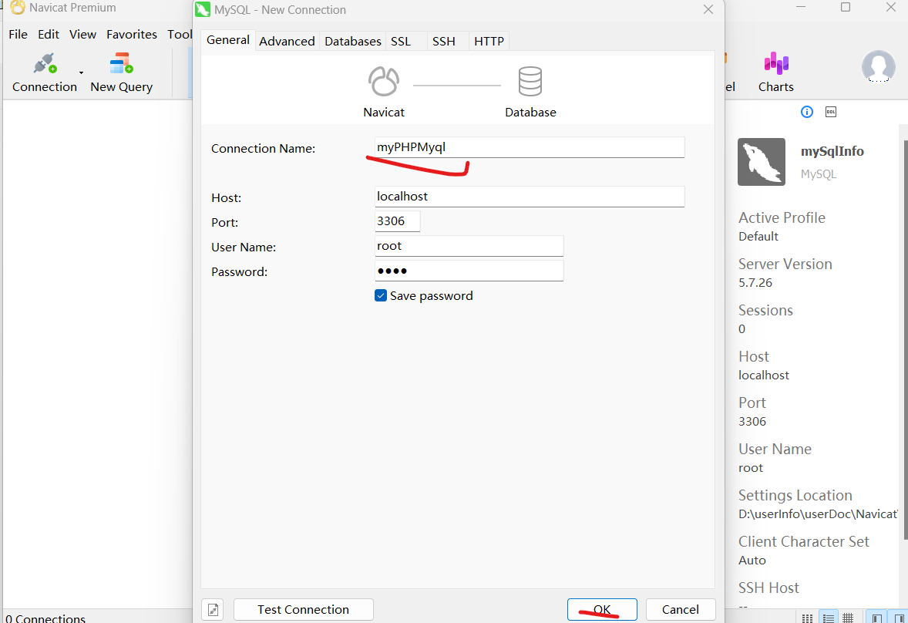Switch to detail table view

848,618
